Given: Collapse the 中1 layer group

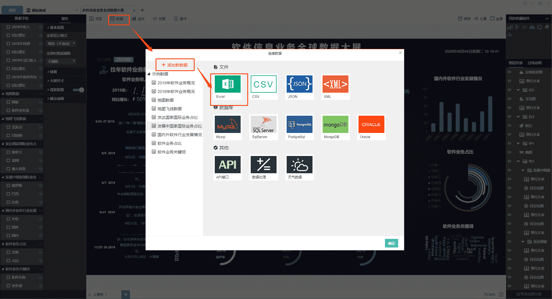Looking at the screenshot, I should [x=518, y=144].
